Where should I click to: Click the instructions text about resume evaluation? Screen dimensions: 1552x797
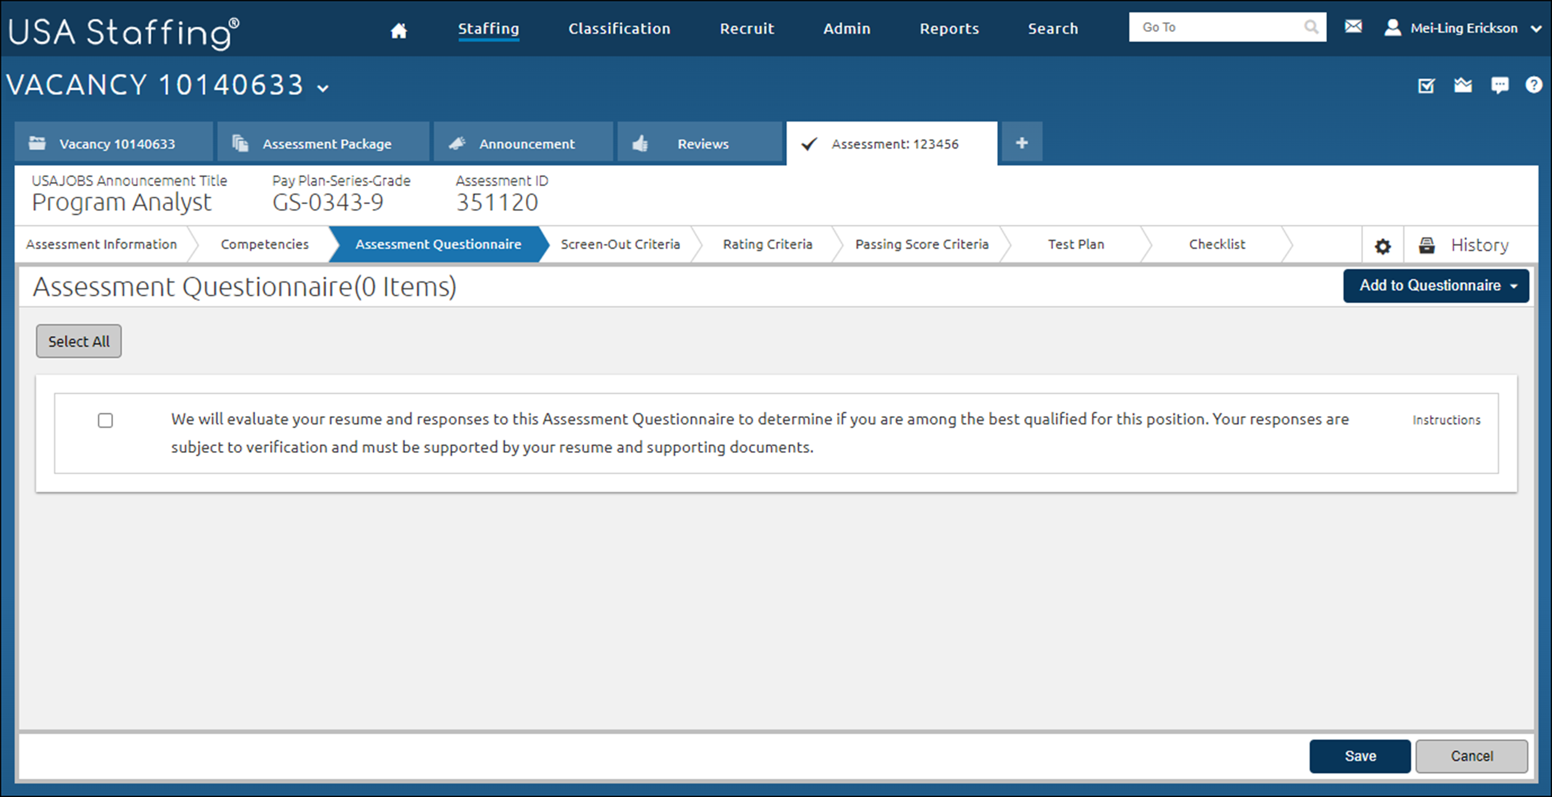click(x=760, y=433)
